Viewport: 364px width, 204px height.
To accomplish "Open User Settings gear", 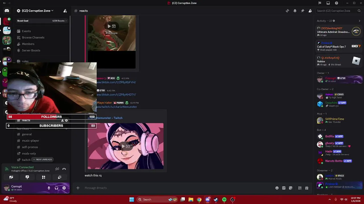I will pos(64,188).
